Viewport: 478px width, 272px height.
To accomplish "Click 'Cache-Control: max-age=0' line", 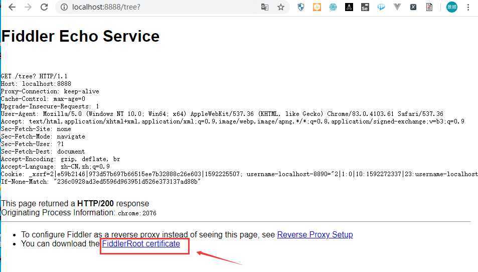I will [43, 99].
